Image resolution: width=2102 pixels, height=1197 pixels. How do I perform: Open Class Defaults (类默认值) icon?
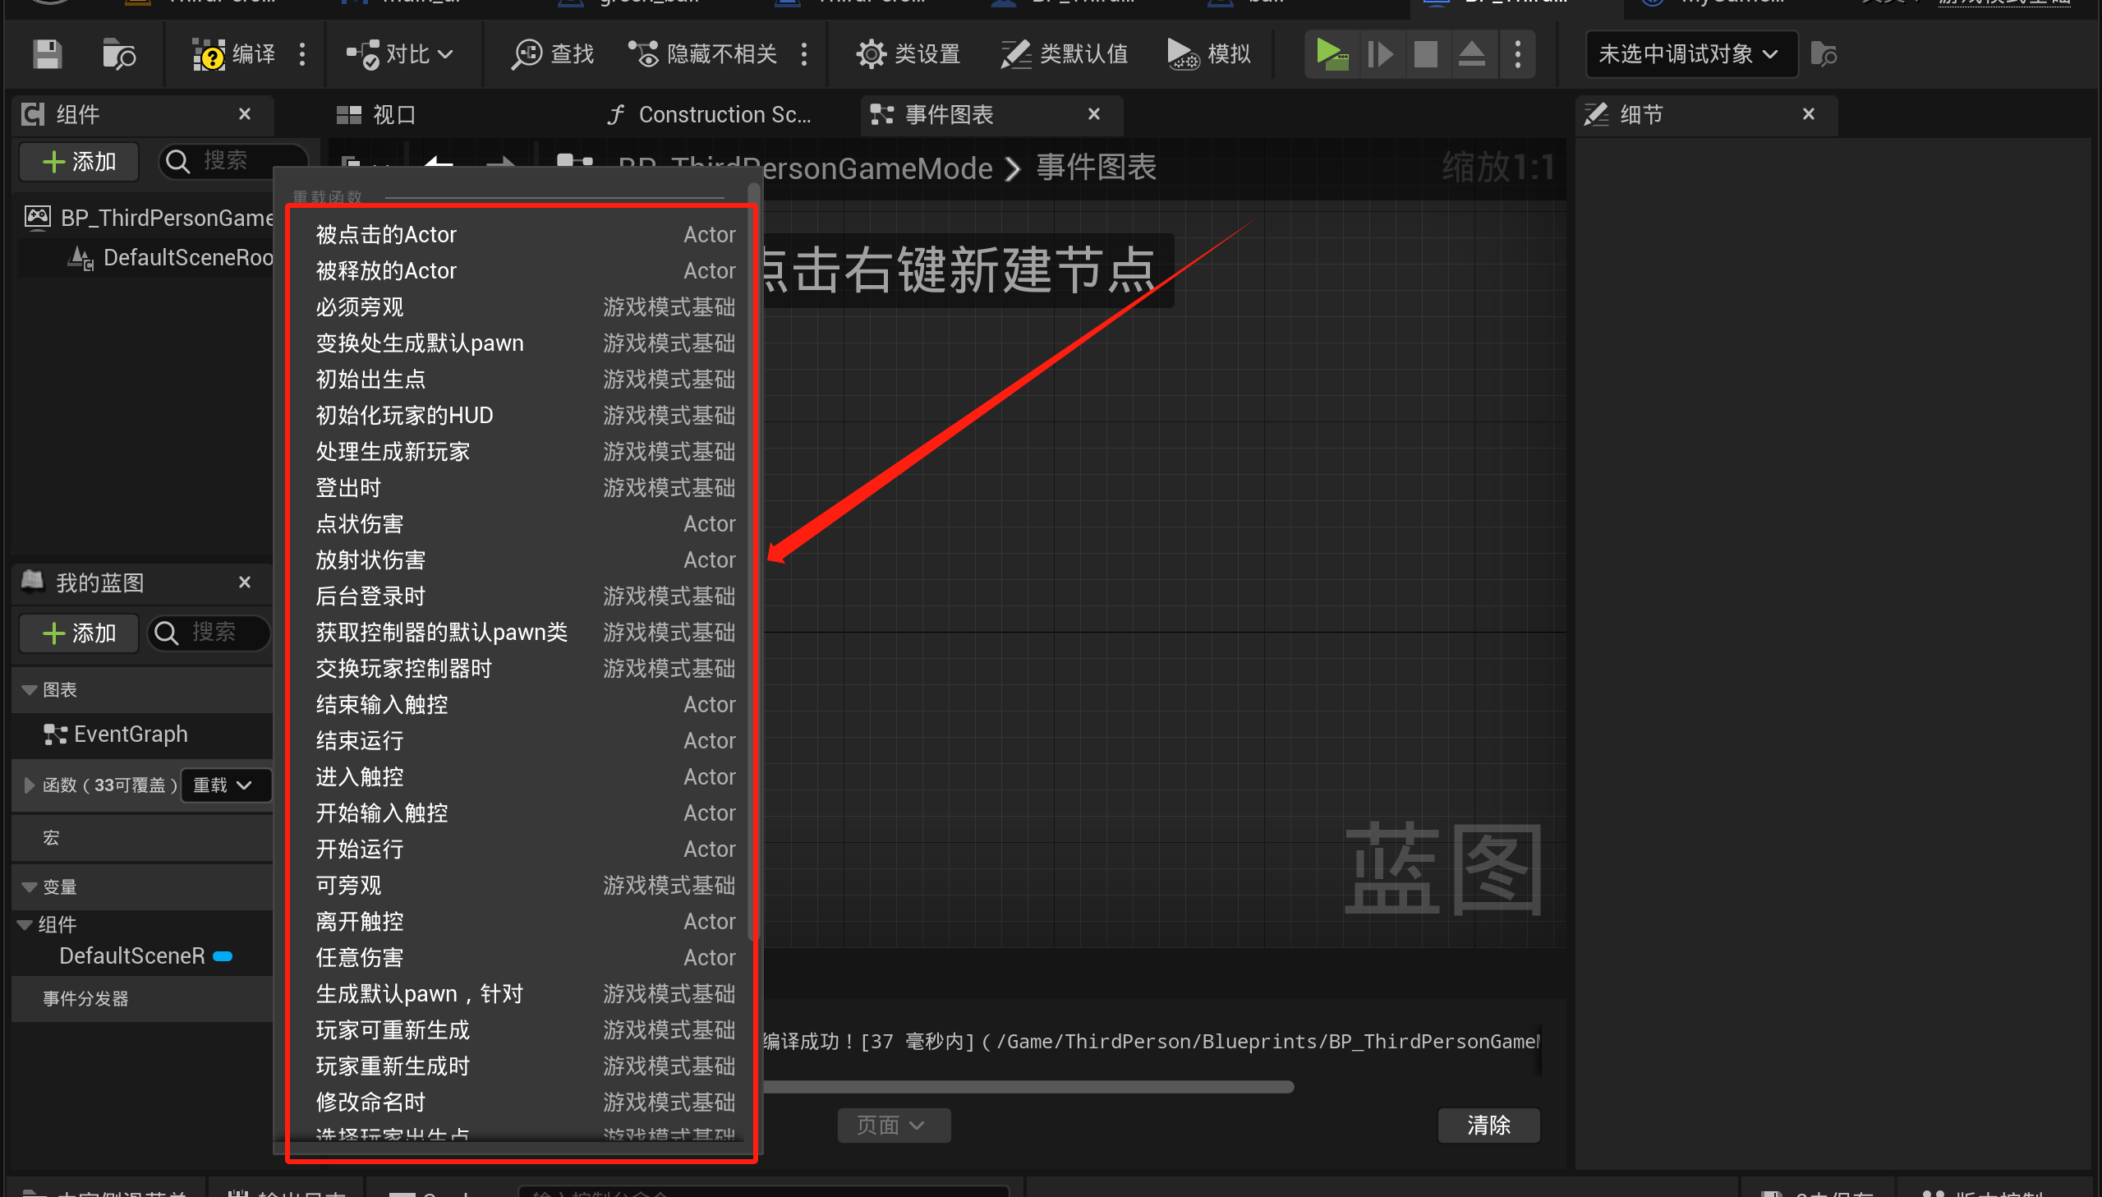1015,54
